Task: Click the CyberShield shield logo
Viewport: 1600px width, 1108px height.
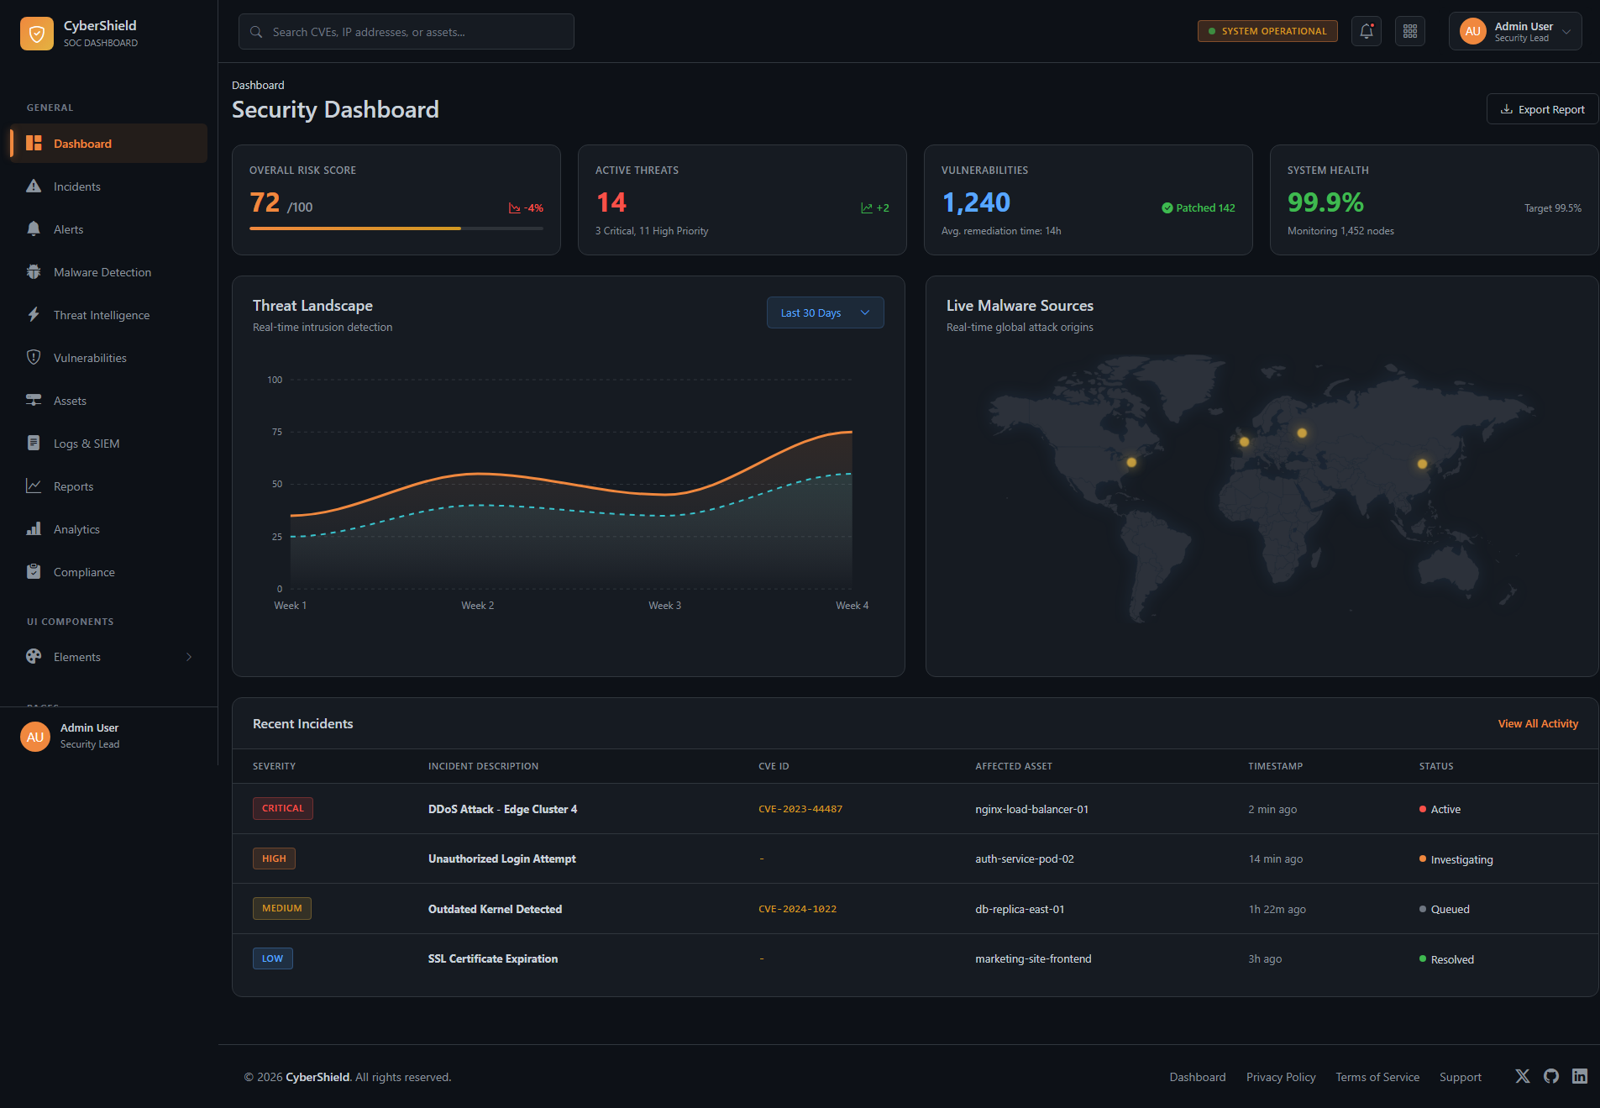Action: tap(37, 34)
